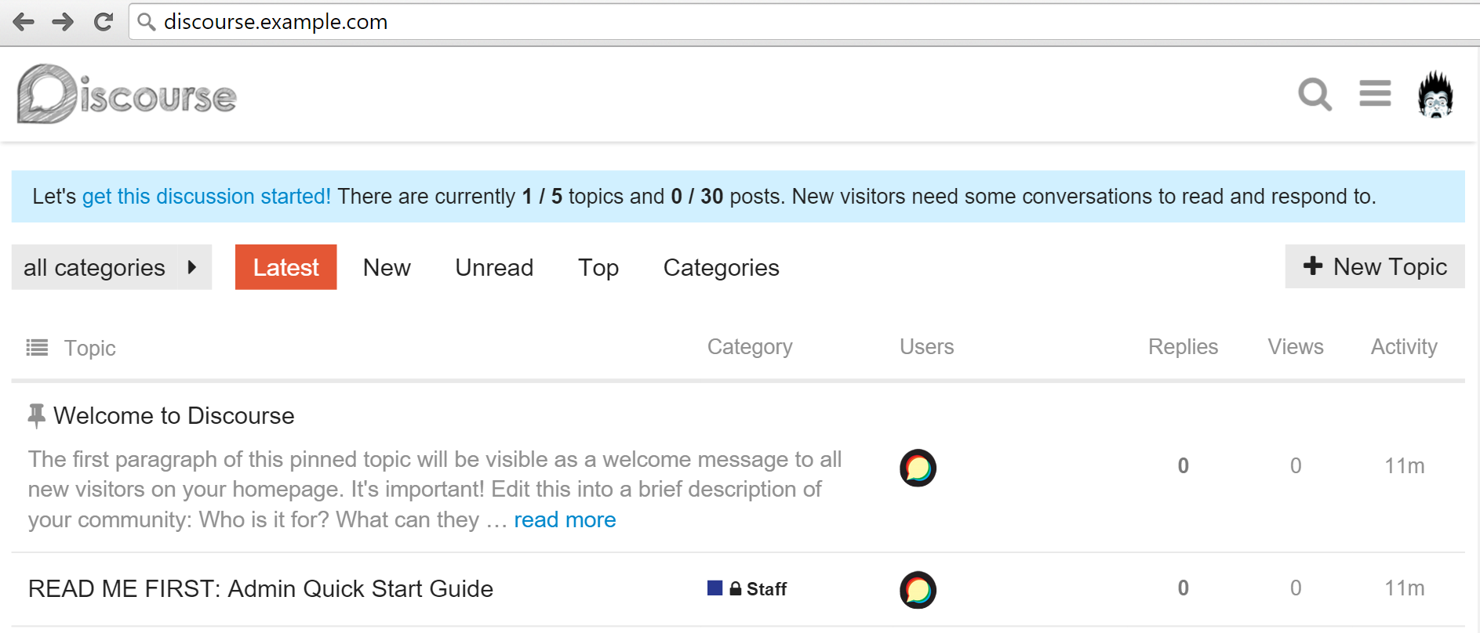Click the blue Staff category color badge

(715, 588)
